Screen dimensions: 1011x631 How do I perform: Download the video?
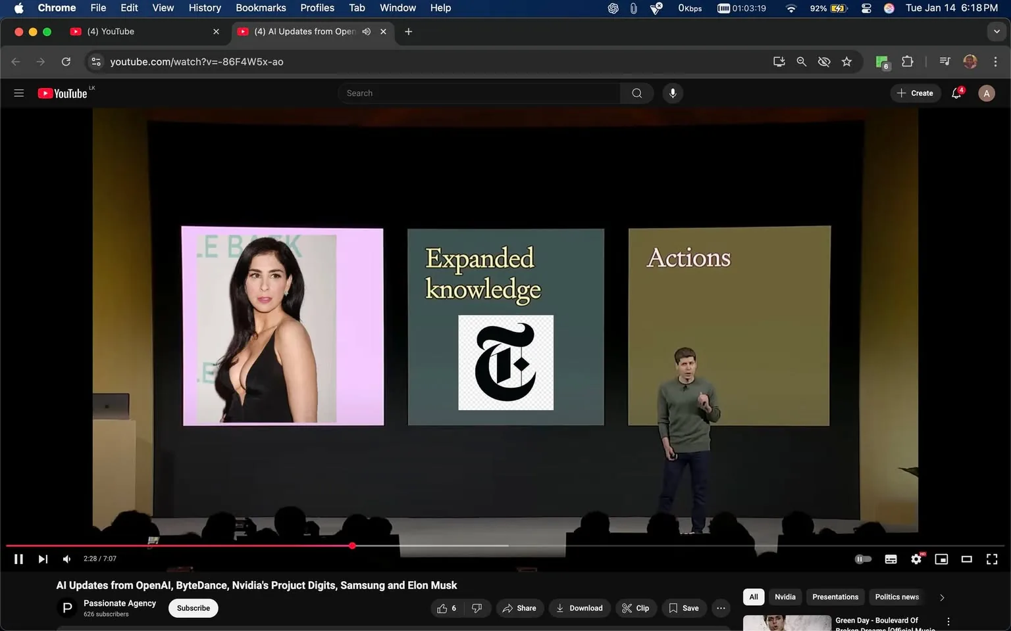579,608
